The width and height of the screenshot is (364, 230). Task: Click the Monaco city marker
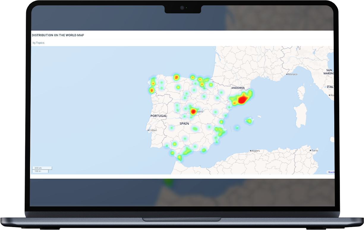(x=286, y=74)
